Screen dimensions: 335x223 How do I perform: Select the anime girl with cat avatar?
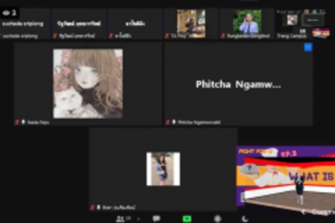(88, 84)
